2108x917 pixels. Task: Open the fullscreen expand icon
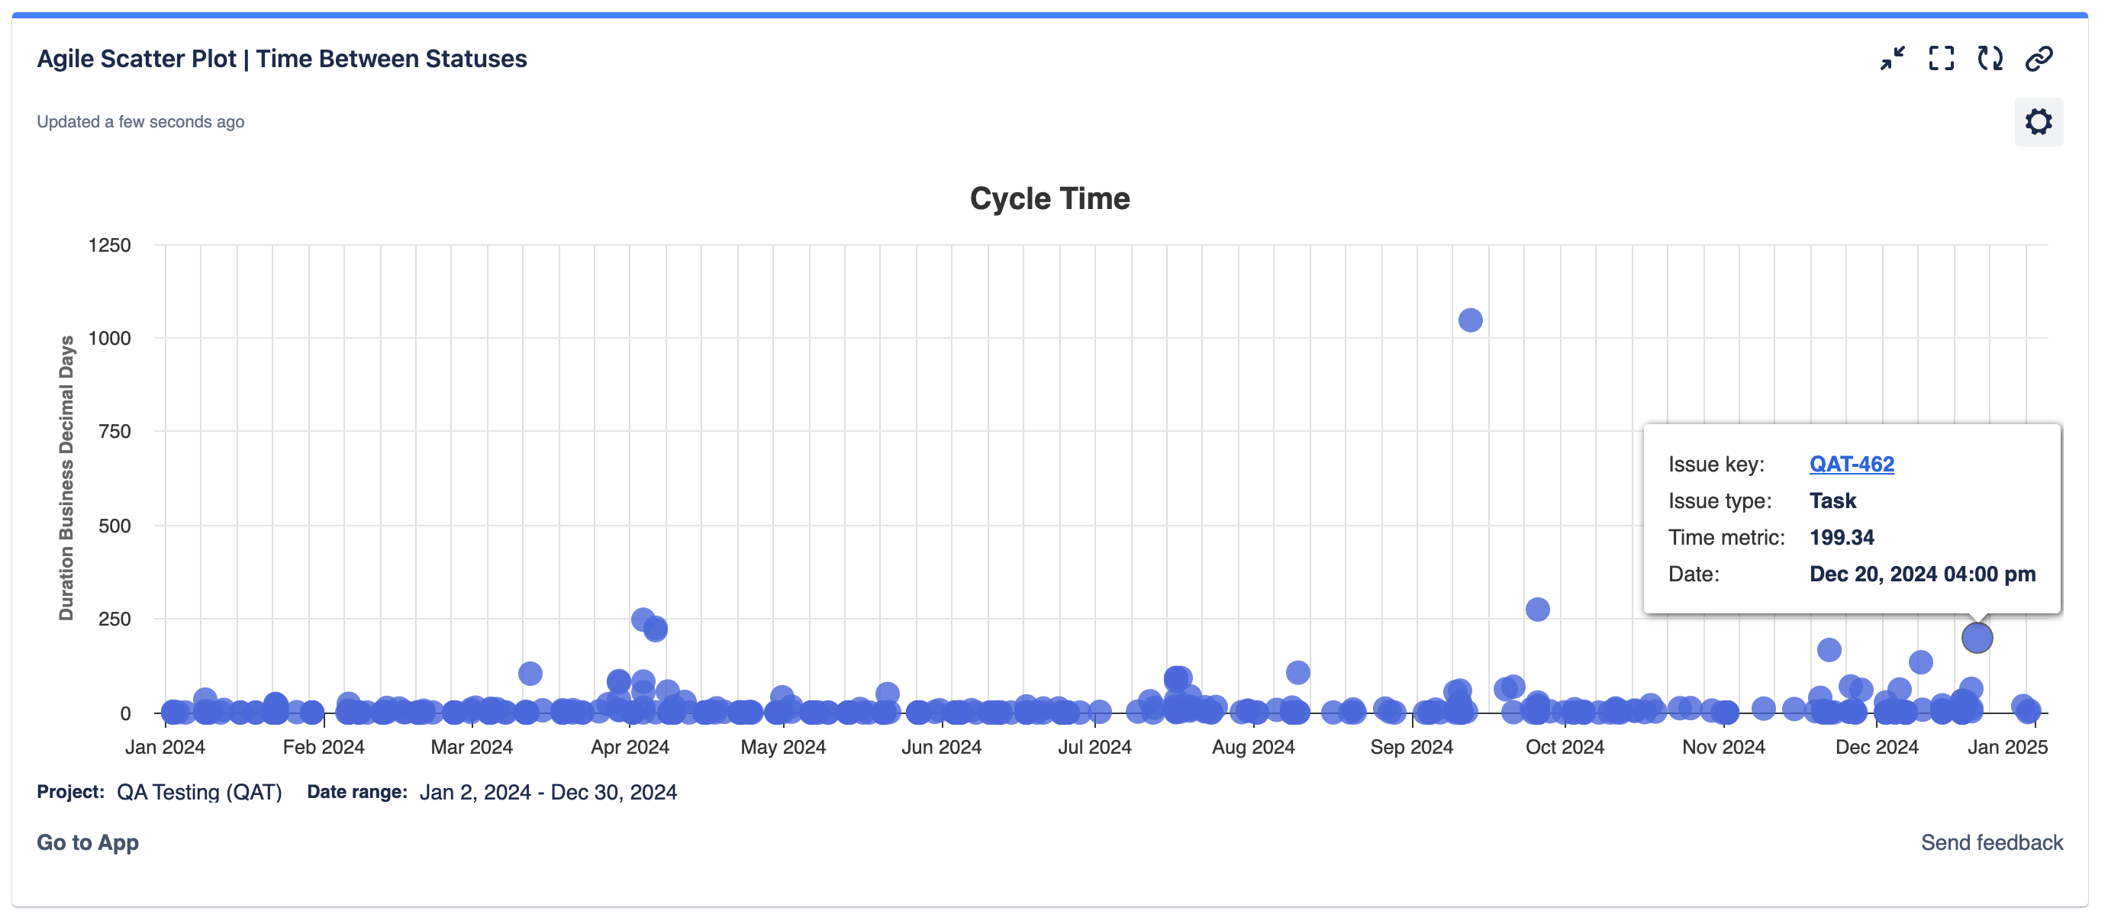pos(1941,59)
